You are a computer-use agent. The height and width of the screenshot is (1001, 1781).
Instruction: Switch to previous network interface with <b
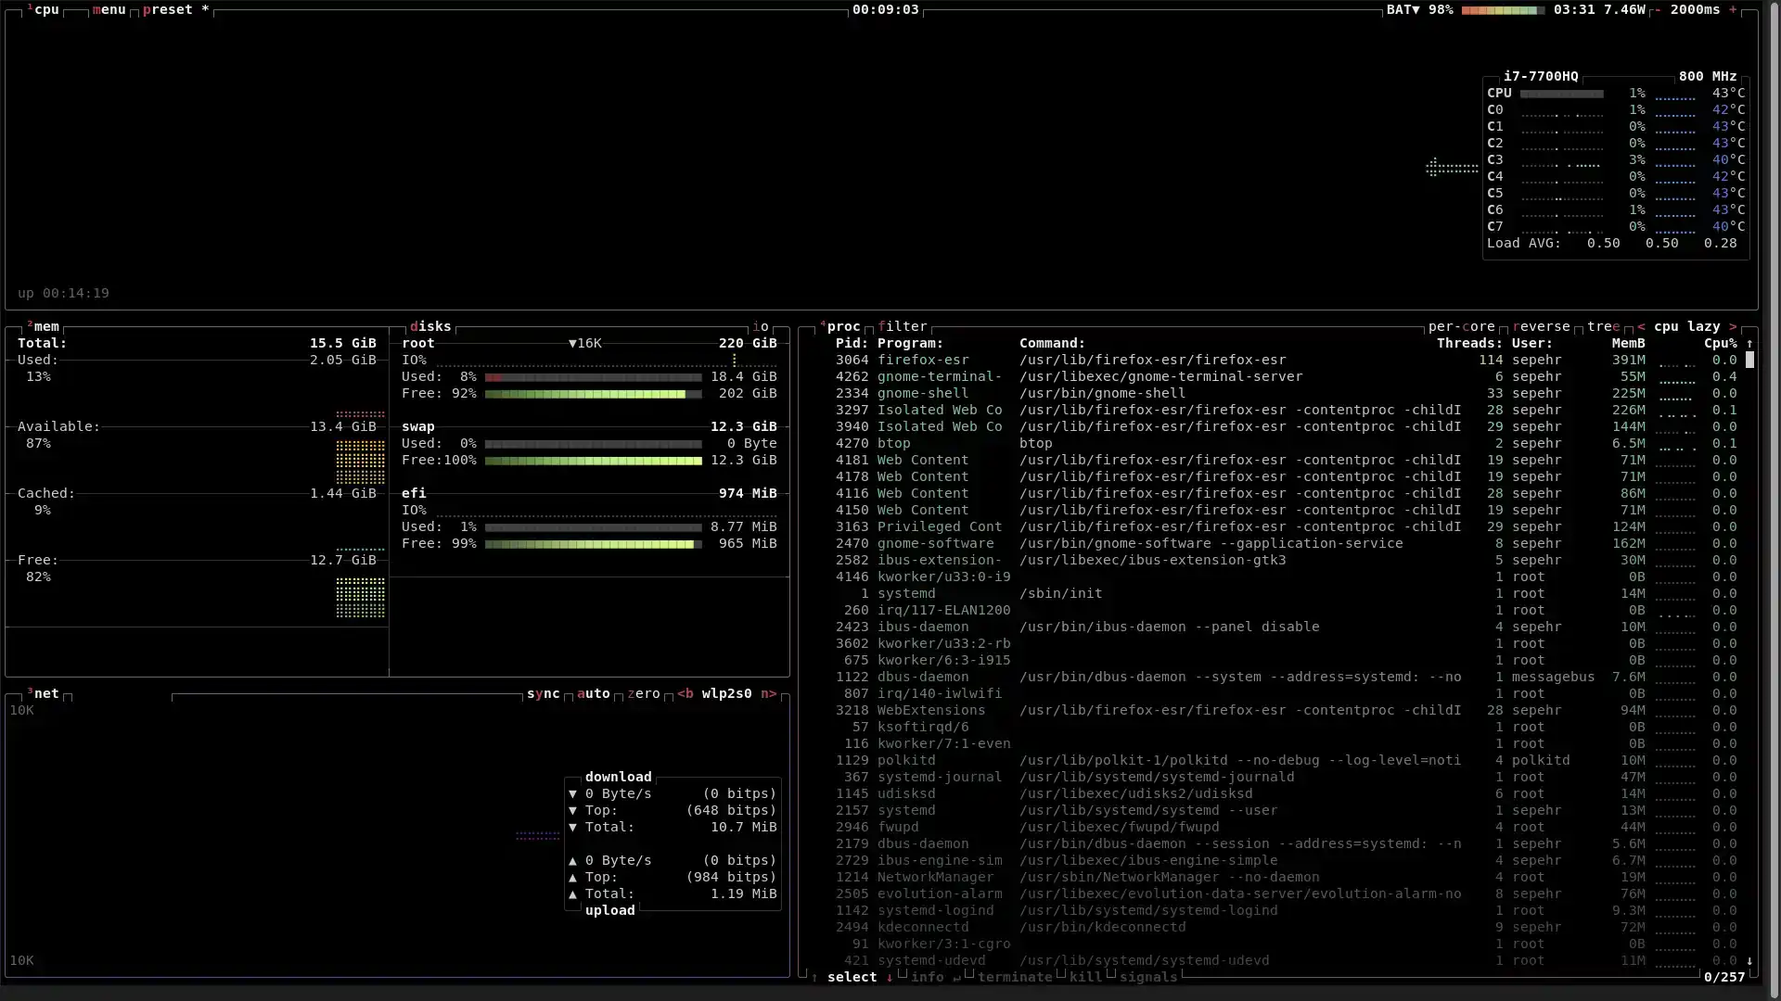click(685, 693)
